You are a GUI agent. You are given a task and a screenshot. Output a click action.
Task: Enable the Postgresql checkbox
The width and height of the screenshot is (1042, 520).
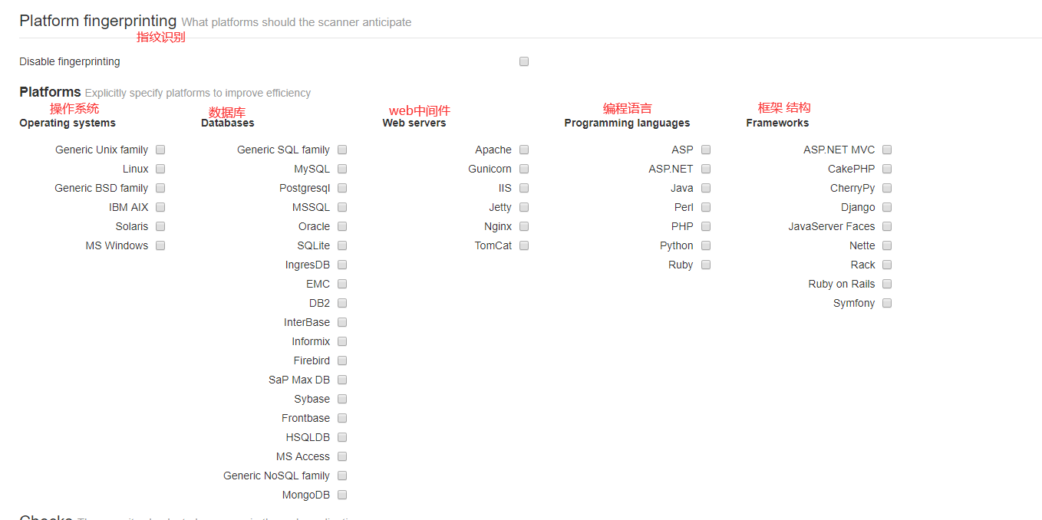[x=342, y=188]
